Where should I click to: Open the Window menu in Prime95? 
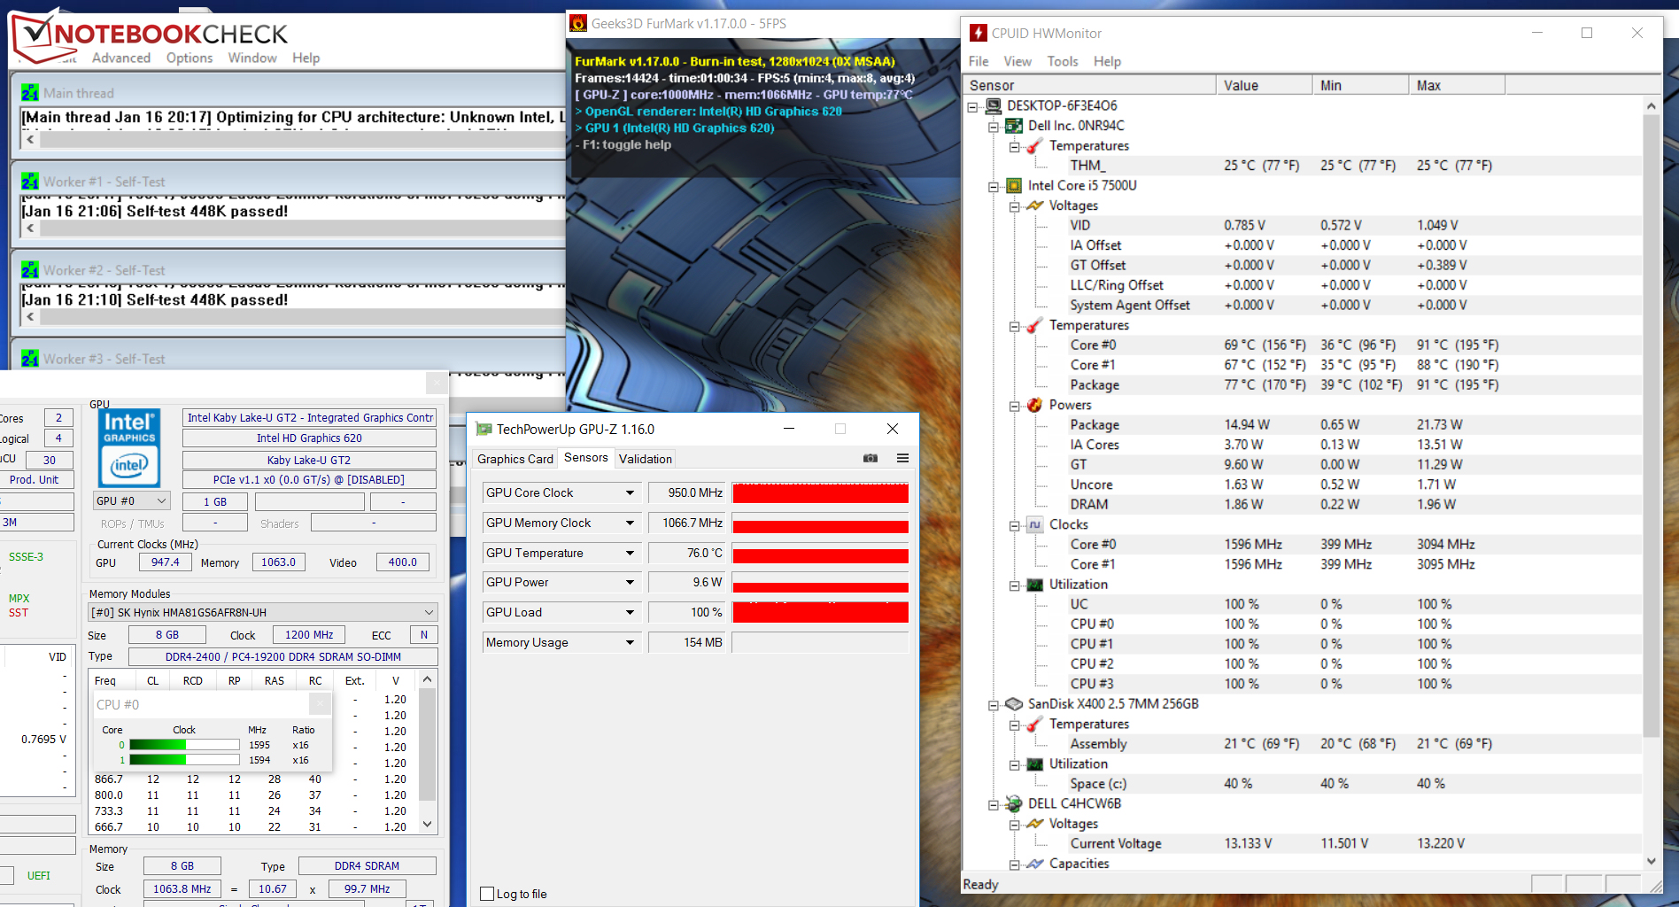(x=252, y=58)
